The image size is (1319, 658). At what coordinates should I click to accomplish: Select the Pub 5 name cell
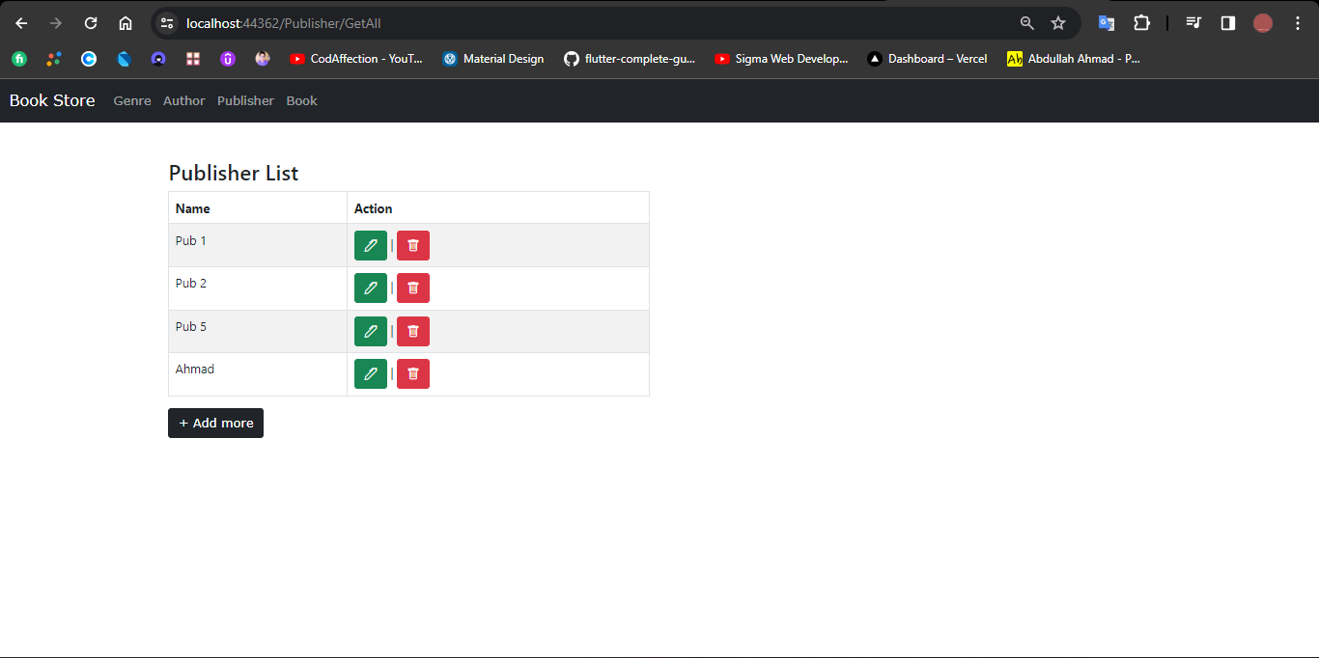click(x=258, y=331)
